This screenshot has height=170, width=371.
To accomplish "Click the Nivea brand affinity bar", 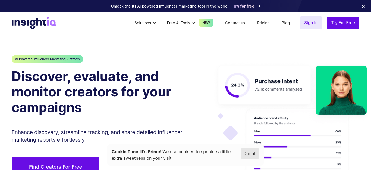I will pyautogui.click(x=297, y=146).
